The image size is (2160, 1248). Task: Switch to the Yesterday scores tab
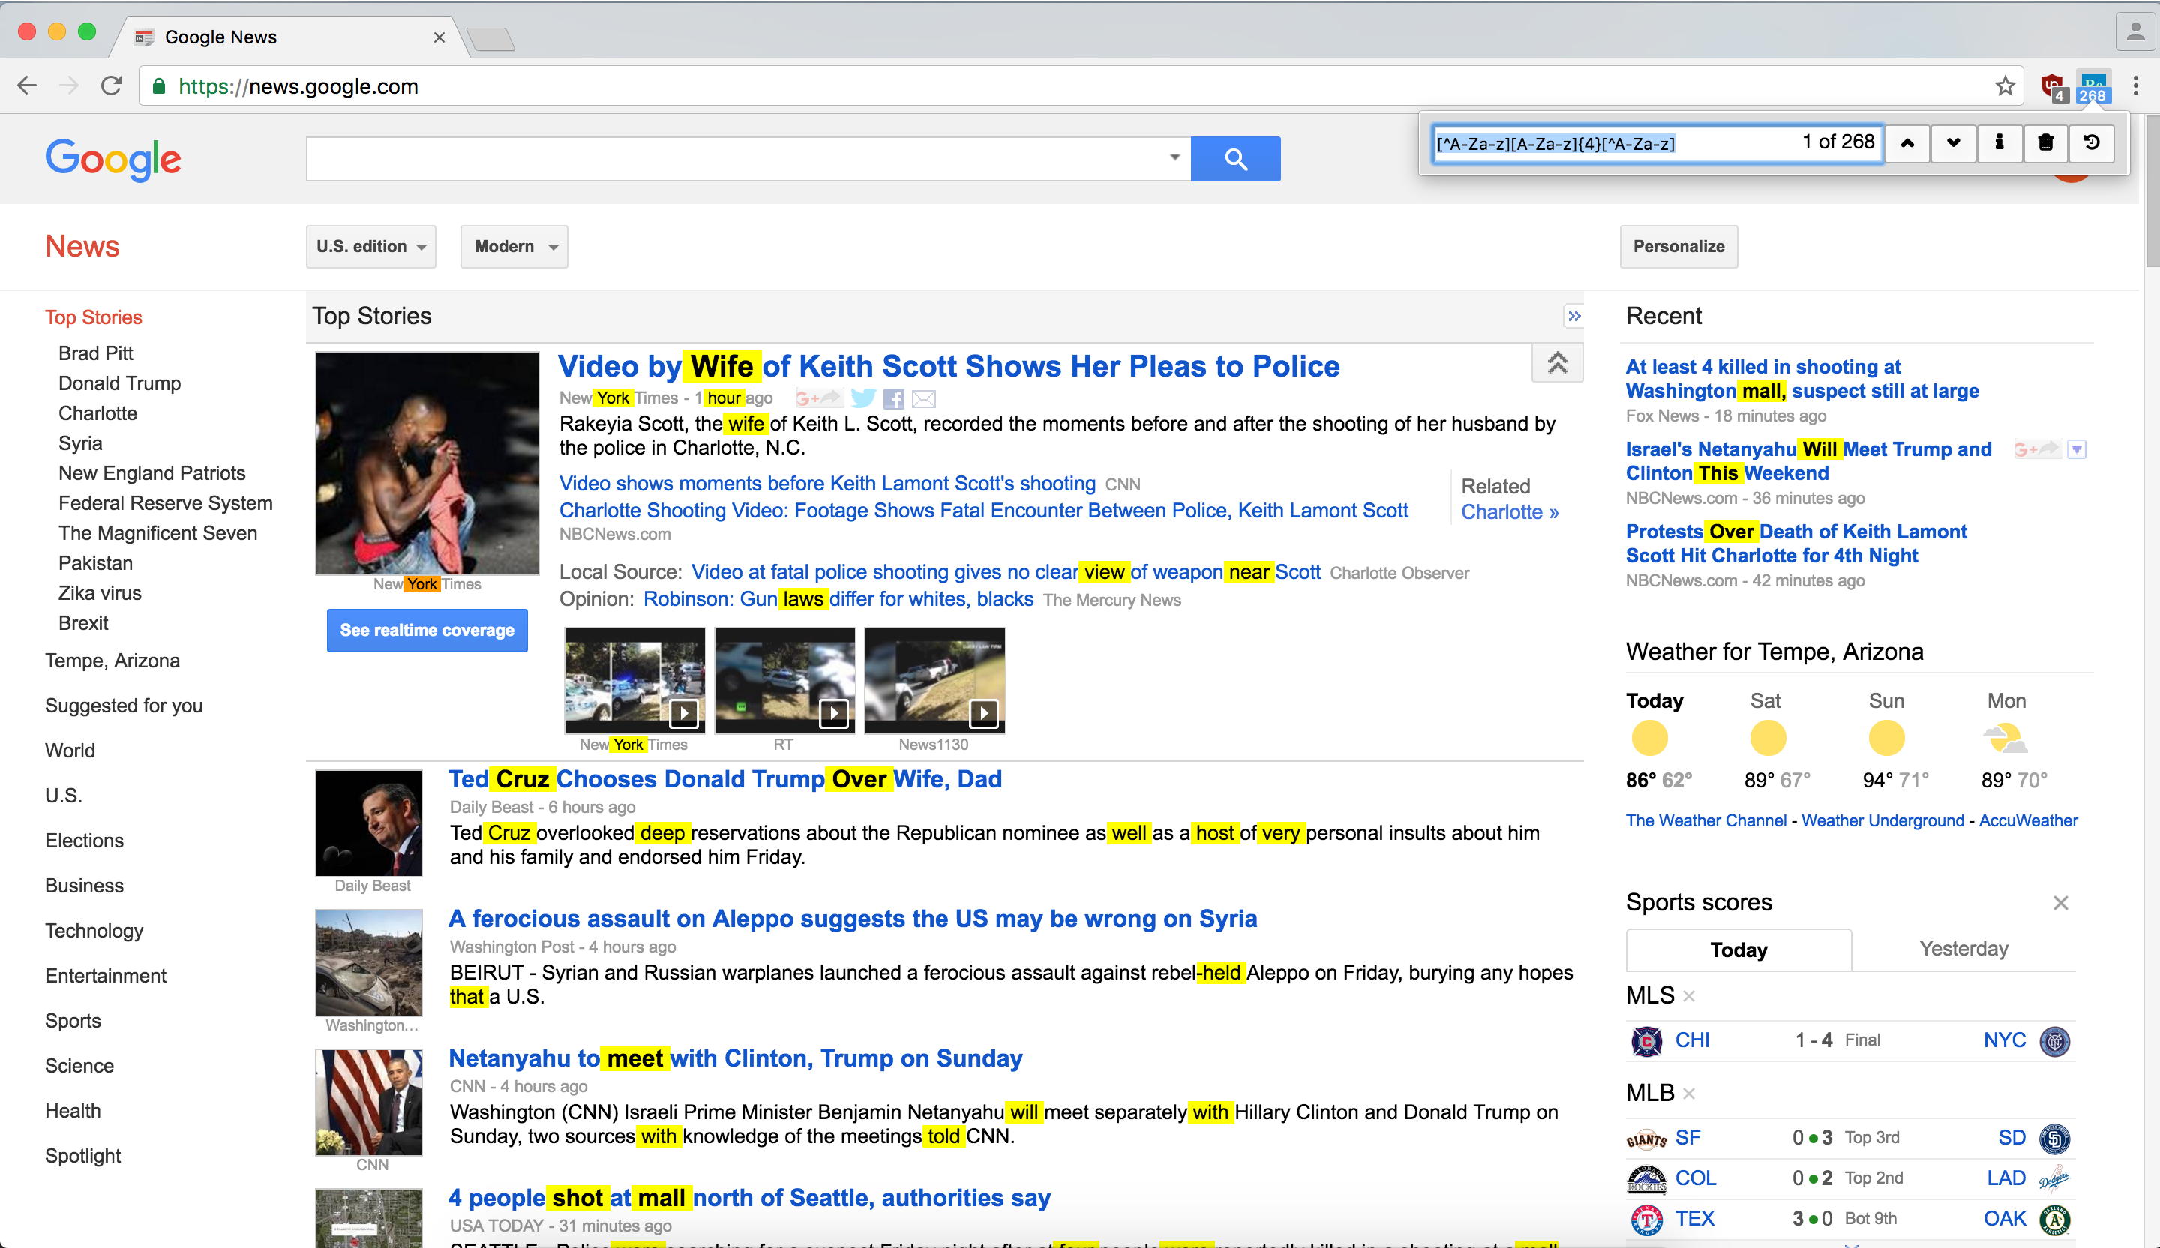click(1963, 949)
